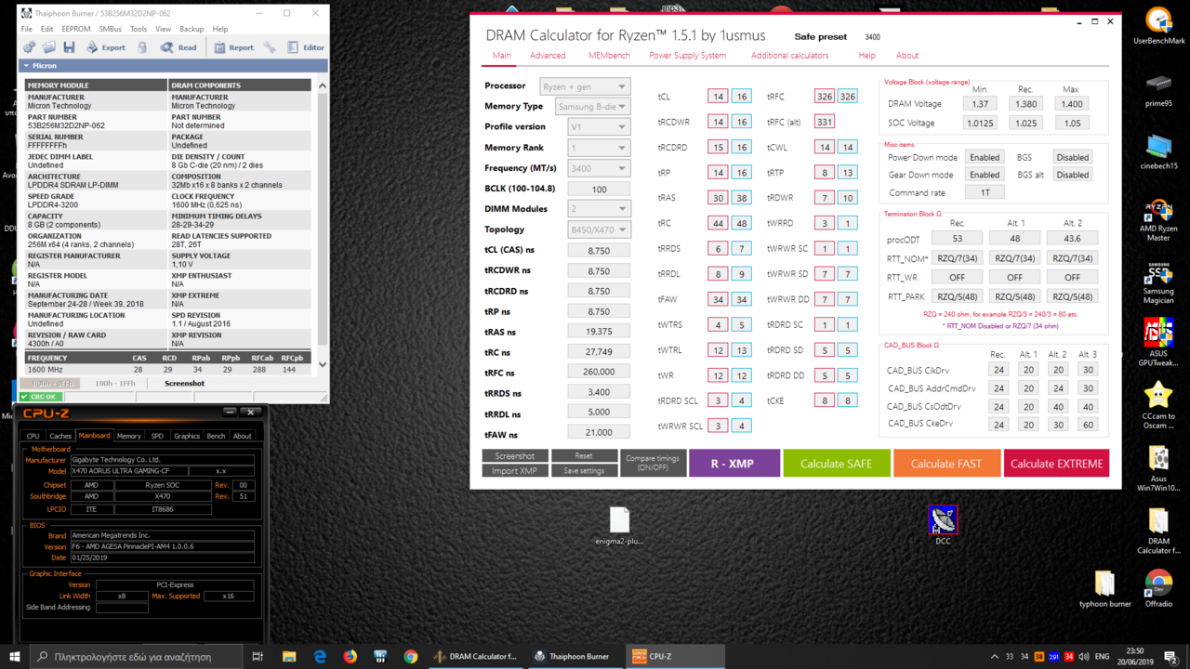Viewport: 1190px width, 669px height.
Task: Click the R - XMP button
Action: (734, 464)
